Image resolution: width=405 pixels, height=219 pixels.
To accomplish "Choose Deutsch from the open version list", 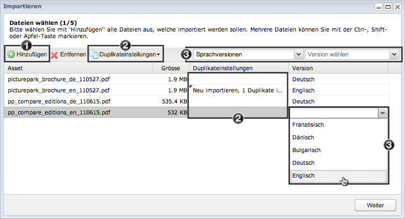I will click(x=339, y=163).
